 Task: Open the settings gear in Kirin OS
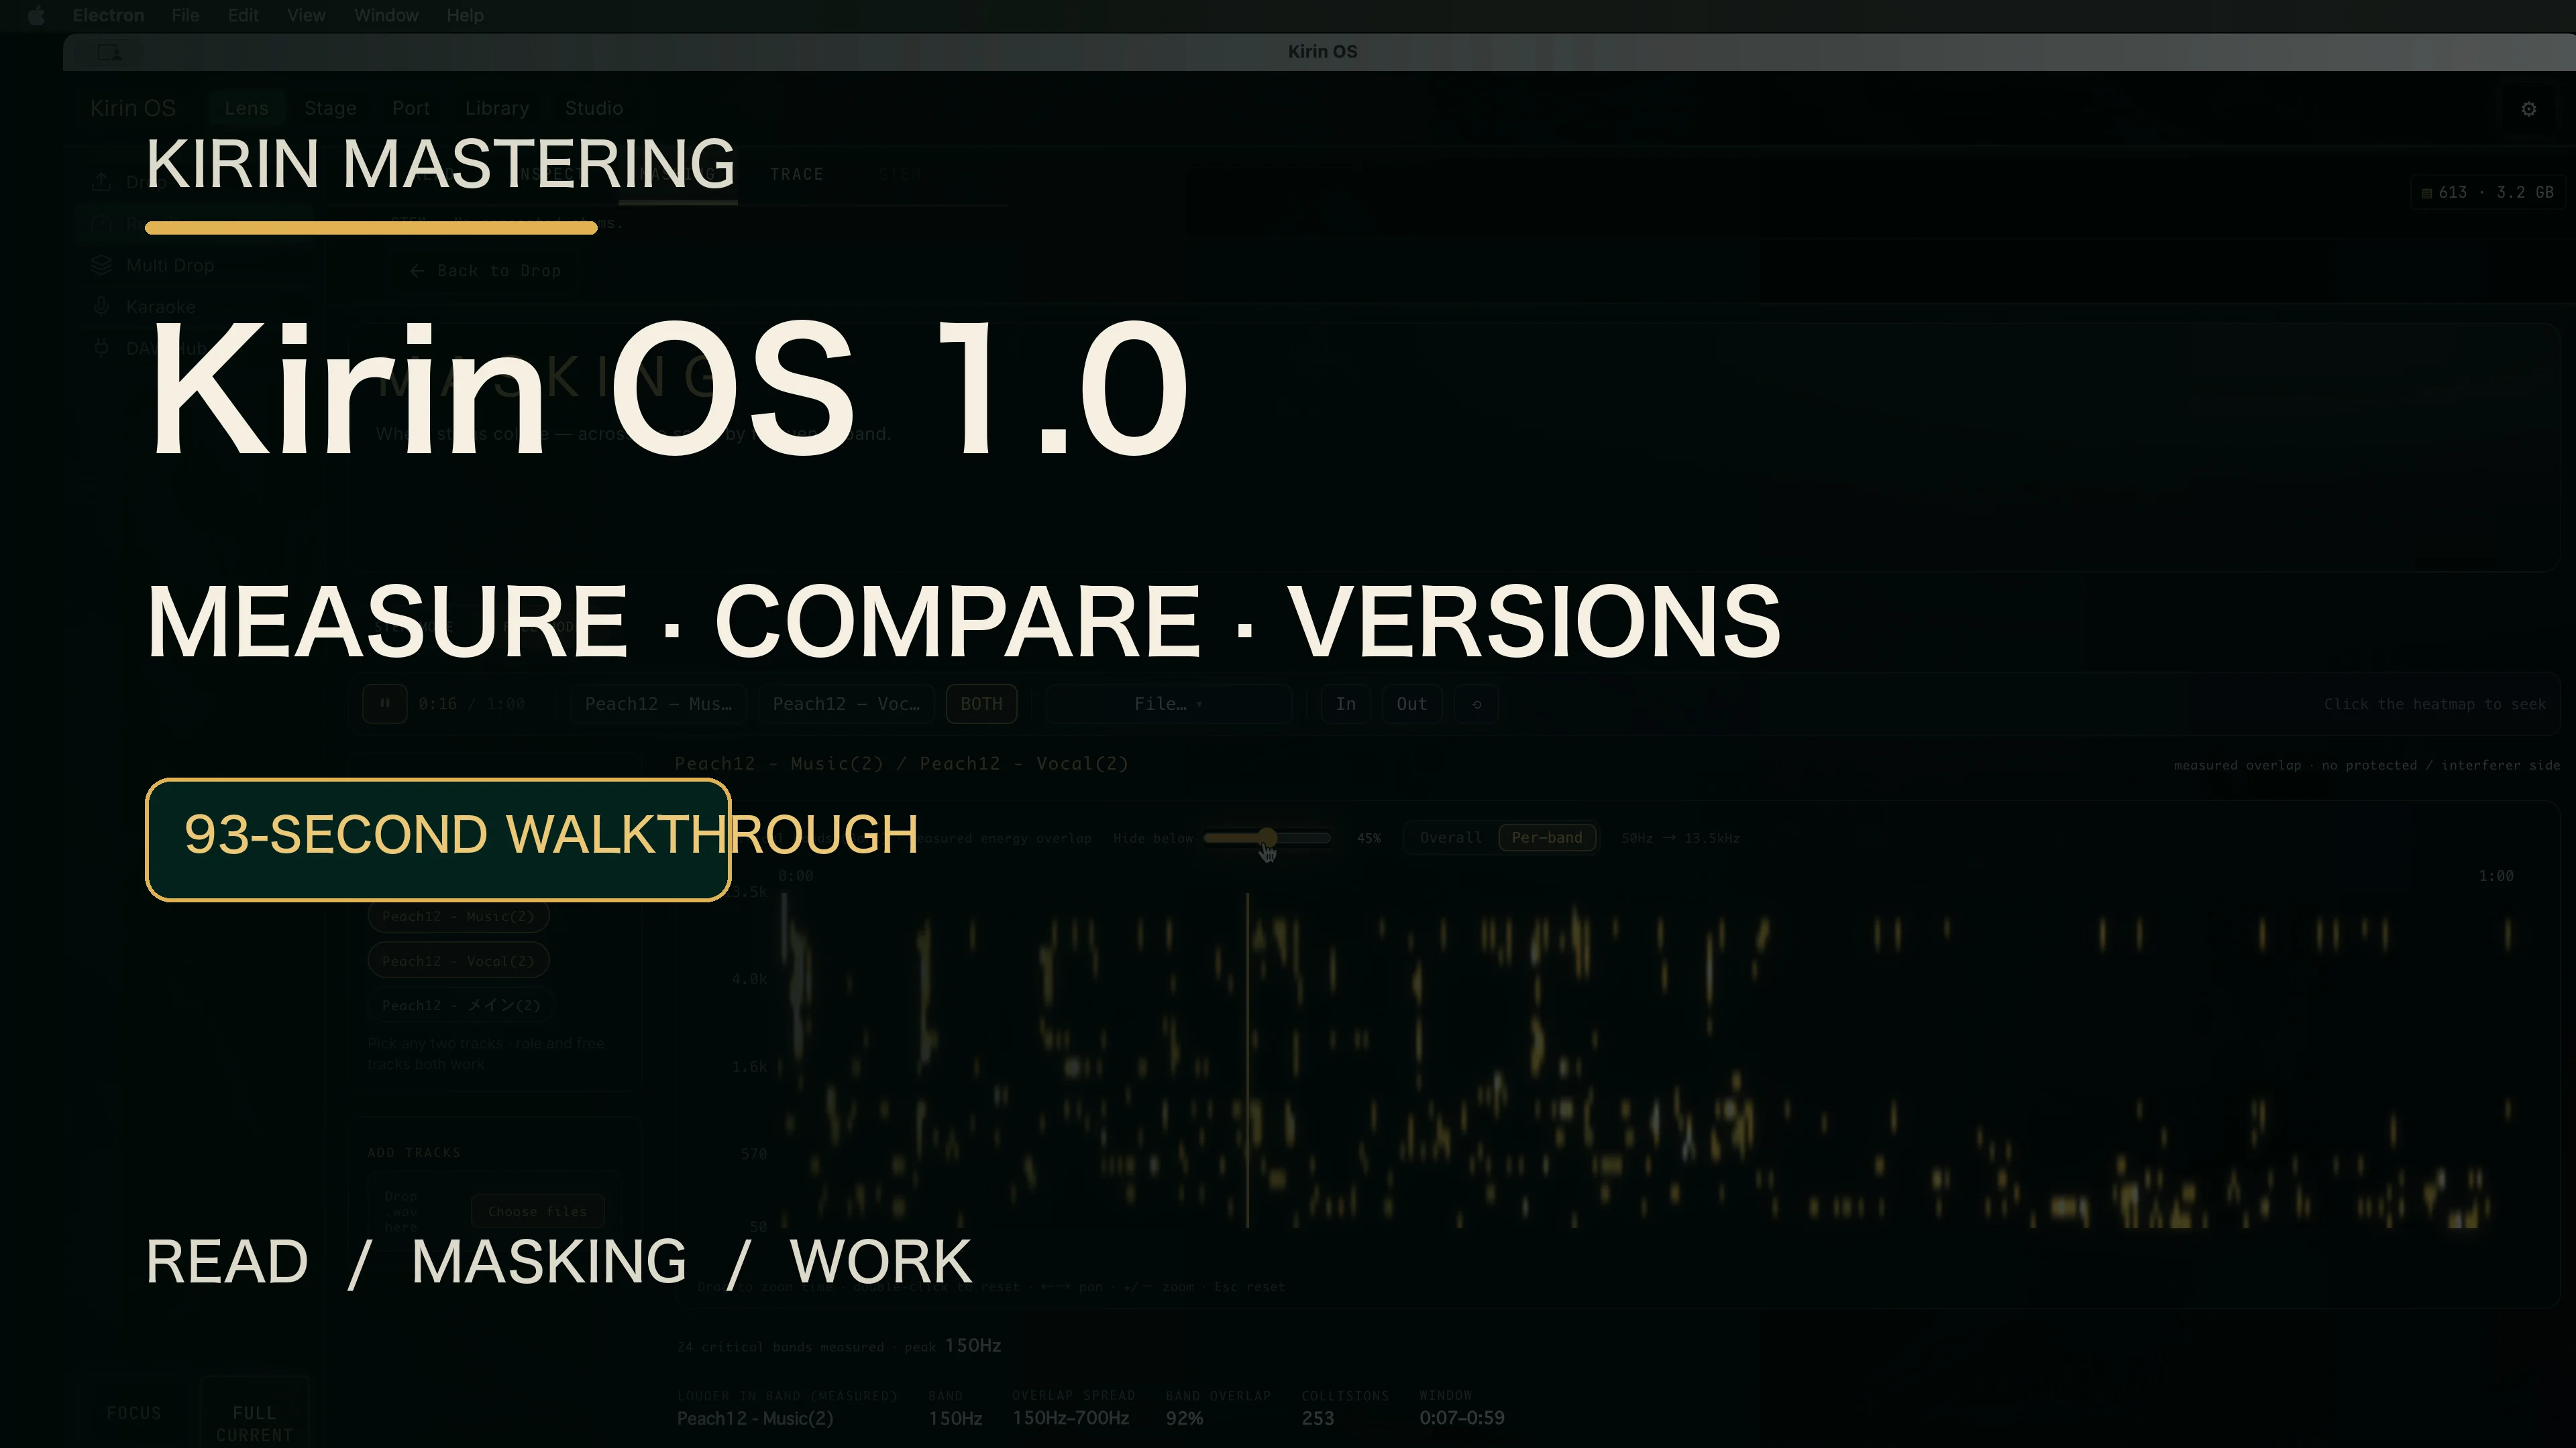tap(2529, 109)
